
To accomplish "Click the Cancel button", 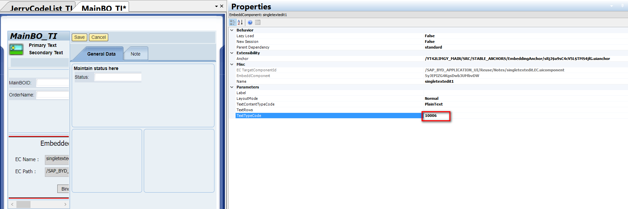I will click(99, 37).
